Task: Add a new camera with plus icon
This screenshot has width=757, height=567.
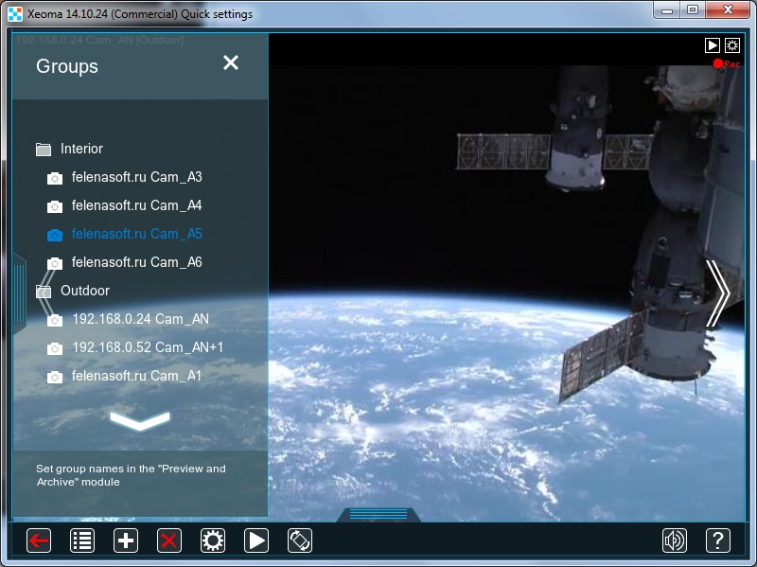Action: pyautogui.click(x=126, y=540)
